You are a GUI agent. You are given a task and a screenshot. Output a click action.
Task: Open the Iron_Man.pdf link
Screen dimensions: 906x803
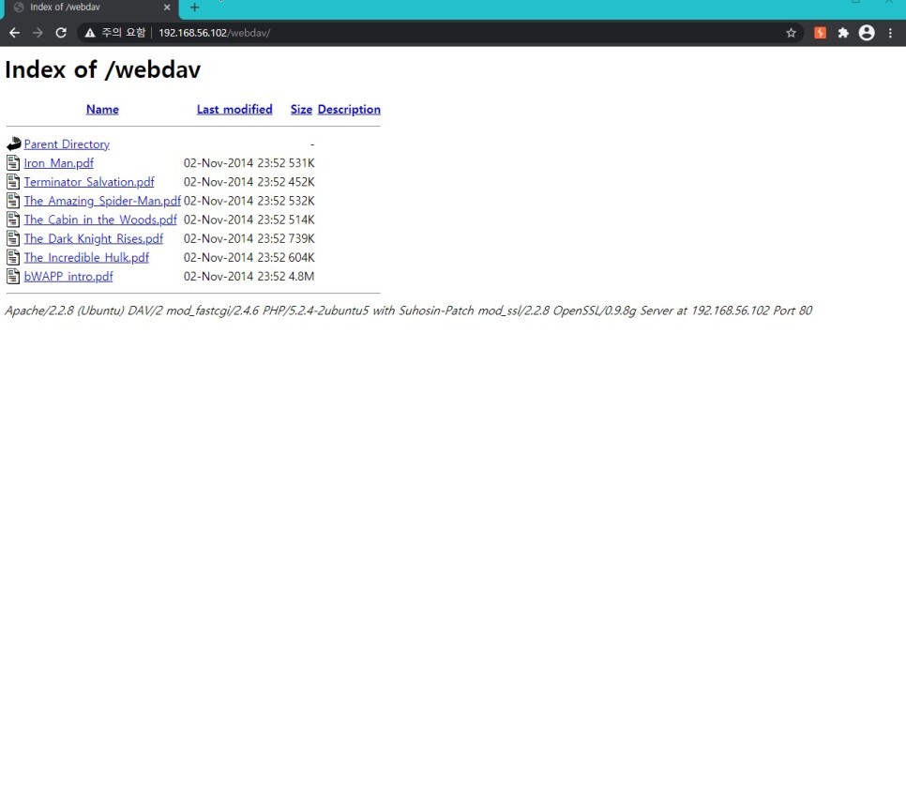[x=58, y=163]
